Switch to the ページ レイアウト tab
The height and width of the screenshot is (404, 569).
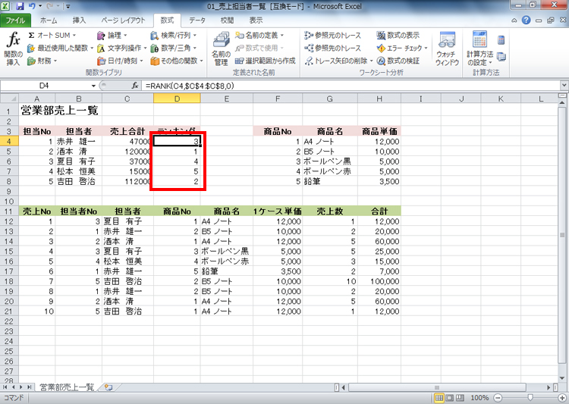123,20
